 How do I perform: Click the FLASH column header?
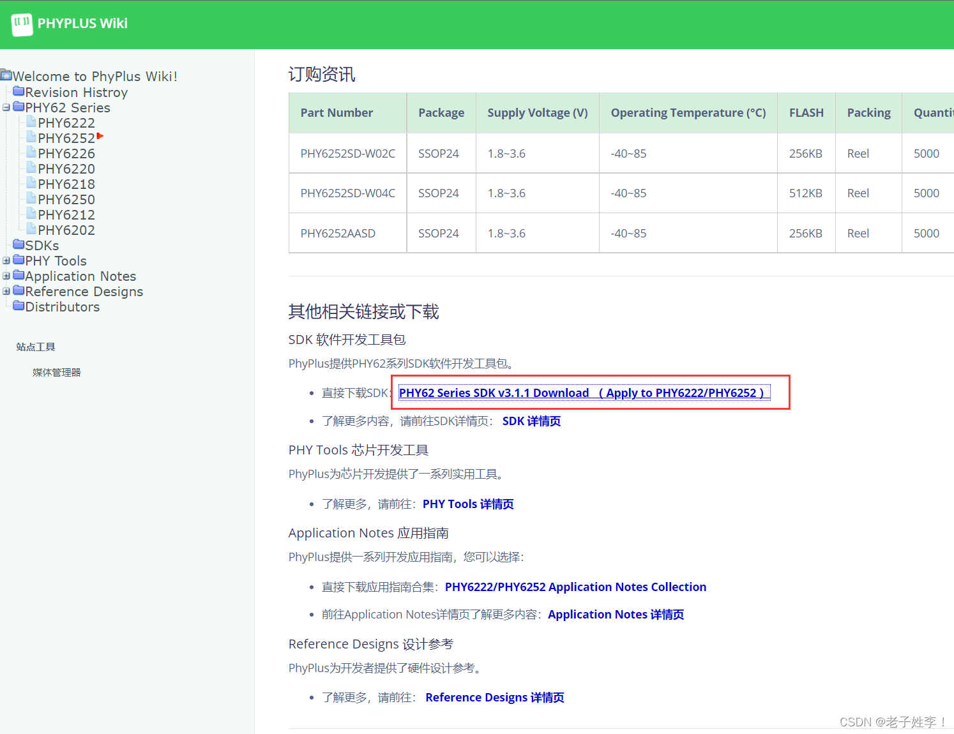[806, 113]
